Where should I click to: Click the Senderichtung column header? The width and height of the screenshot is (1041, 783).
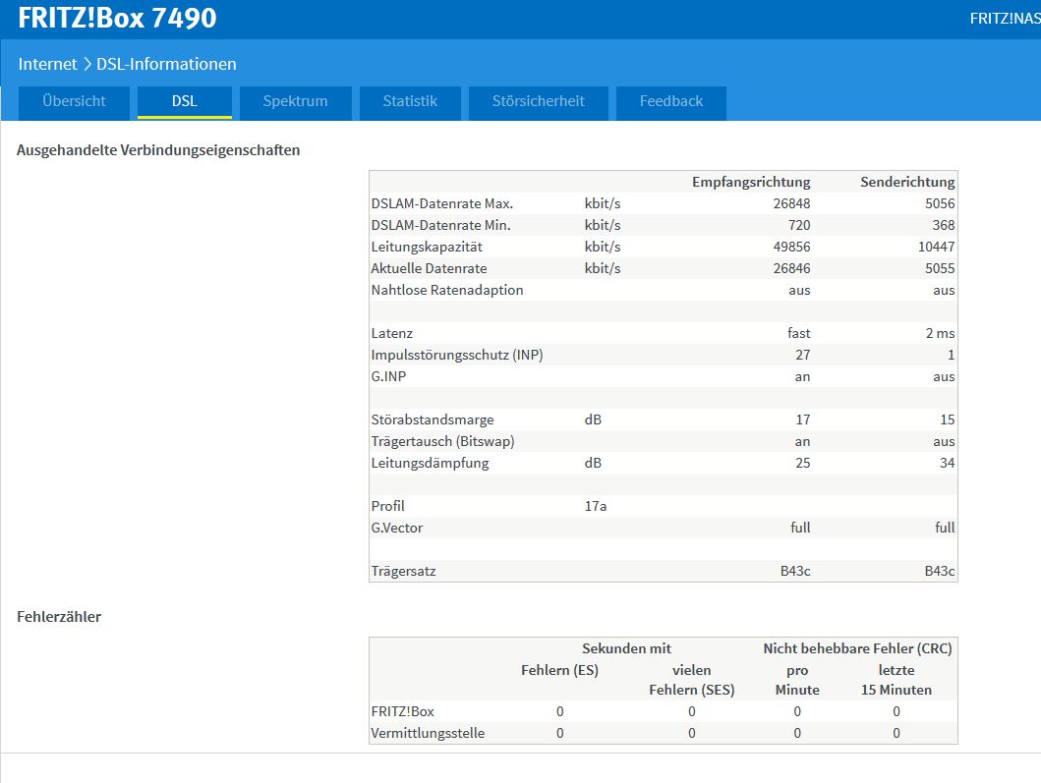point(907,182)
